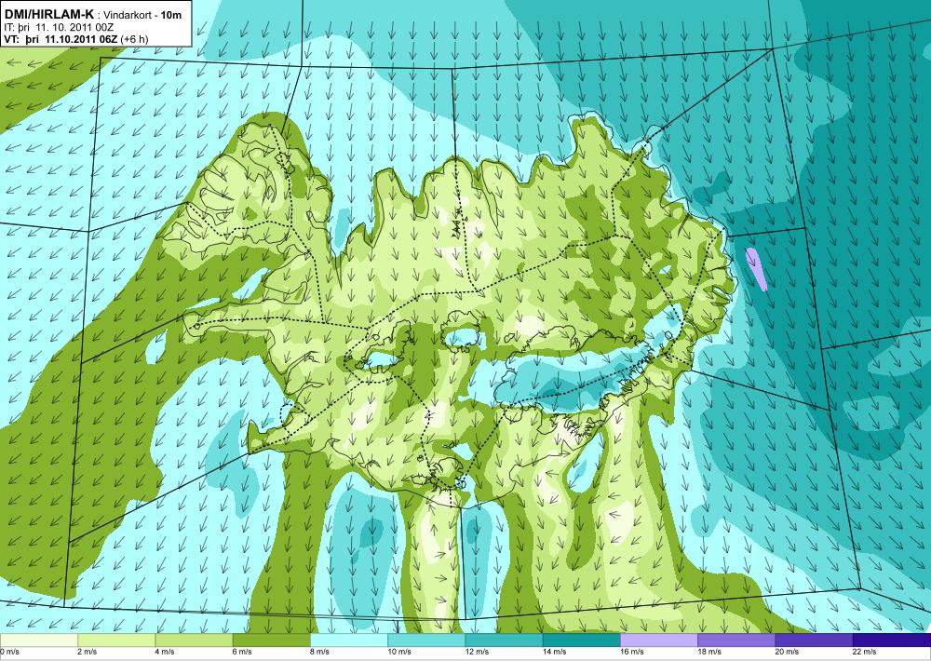Click the VT valid time line "06Z (+6 h)"
The width and height of the screenshot is (931, 661).
122,39
